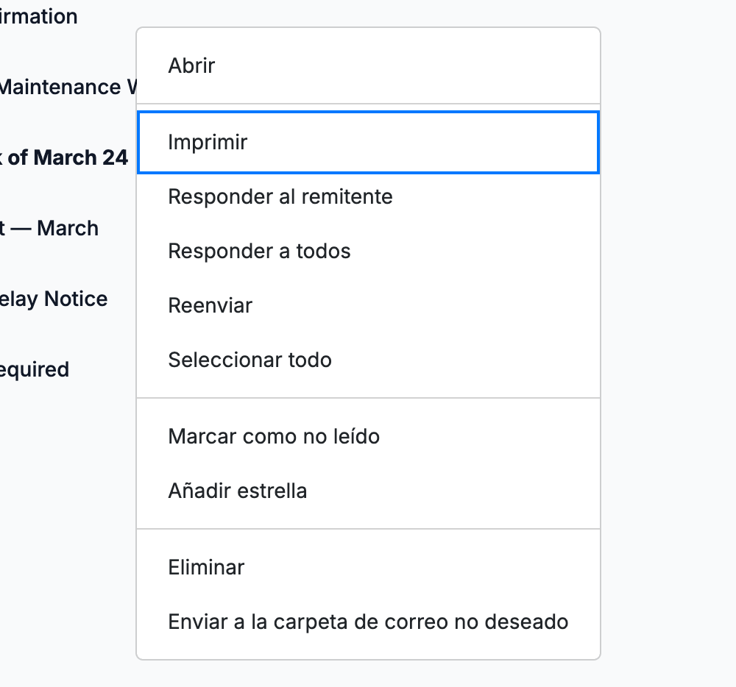Open the email ending in 'irmation'
The height and width of the screenshot is (687, 736).
click(x=38, y=17)
